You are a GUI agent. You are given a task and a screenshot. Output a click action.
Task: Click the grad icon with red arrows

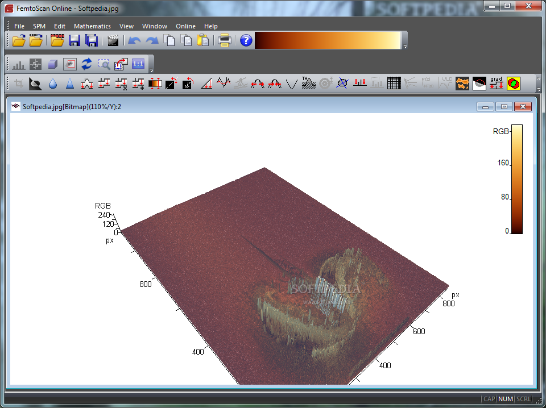pos(496,84)
